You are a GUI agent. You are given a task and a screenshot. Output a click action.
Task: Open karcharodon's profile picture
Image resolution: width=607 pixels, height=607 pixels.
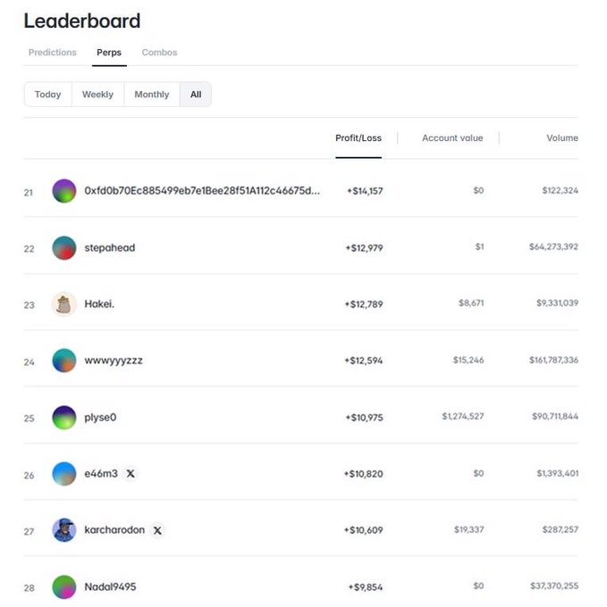point(64,530)
